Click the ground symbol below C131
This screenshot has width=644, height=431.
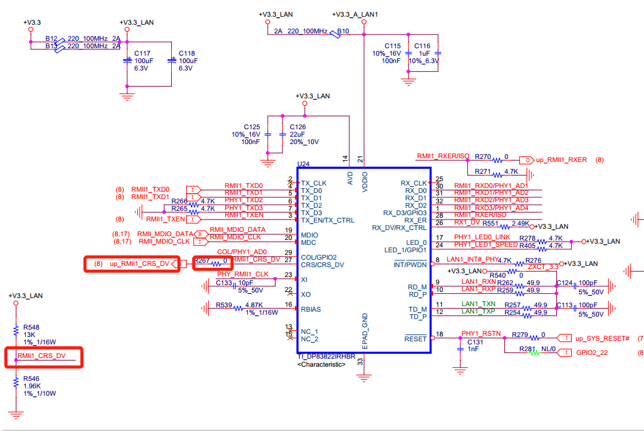(x=459, y=371)
